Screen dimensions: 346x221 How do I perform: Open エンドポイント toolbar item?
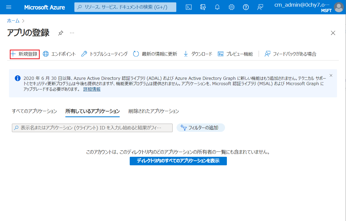[59, 54]
